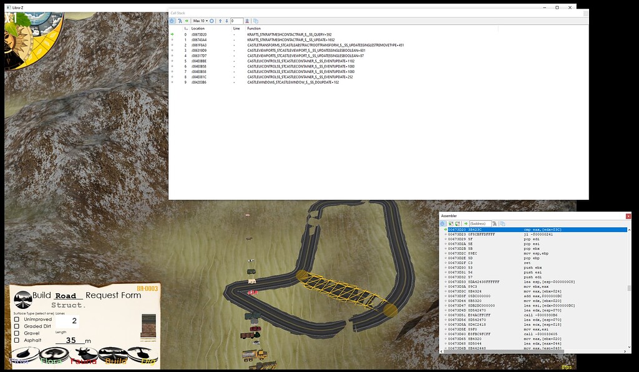Click the binoculars search icon in Assembler toolbar
The image size is (639, 372).
[495, 223]
